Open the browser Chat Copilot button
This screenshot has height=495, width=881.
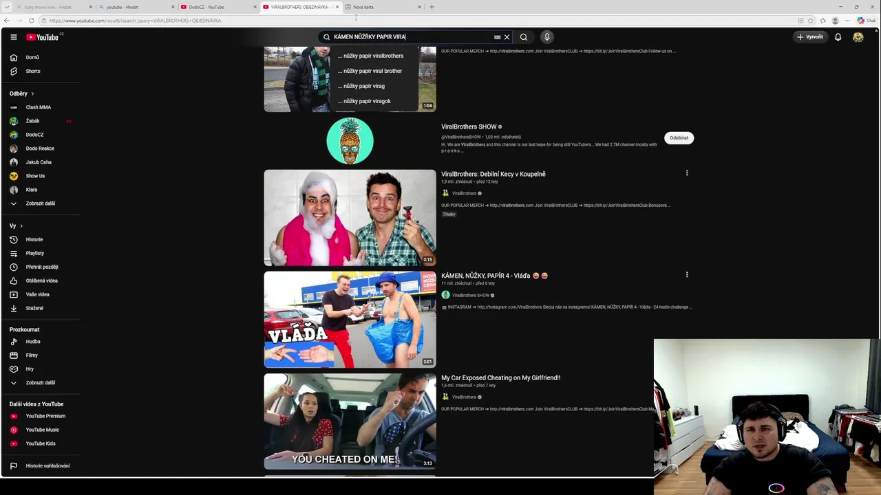[x=867, y=21]
